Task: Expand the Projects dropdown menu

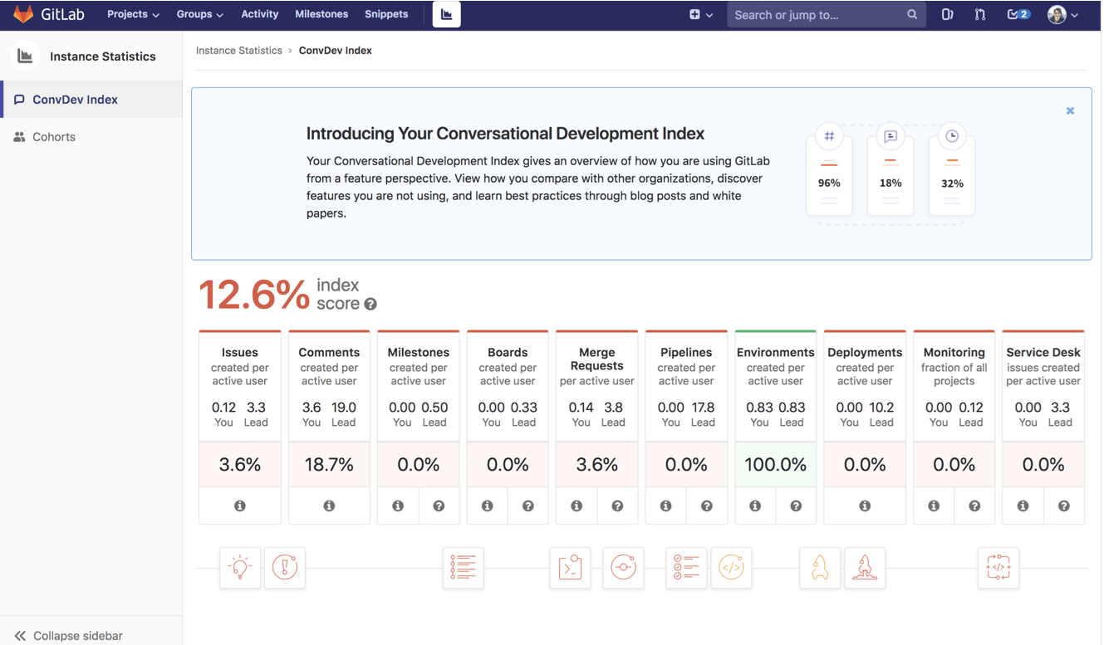Action: tap(132, 14)
